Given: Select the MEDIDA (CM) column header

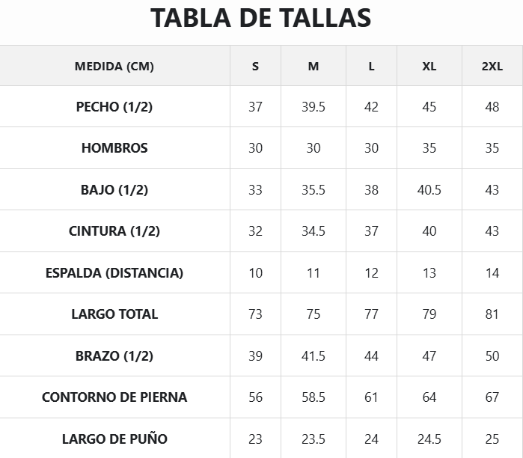Looking at the screenshot, I should pos(114,66).
